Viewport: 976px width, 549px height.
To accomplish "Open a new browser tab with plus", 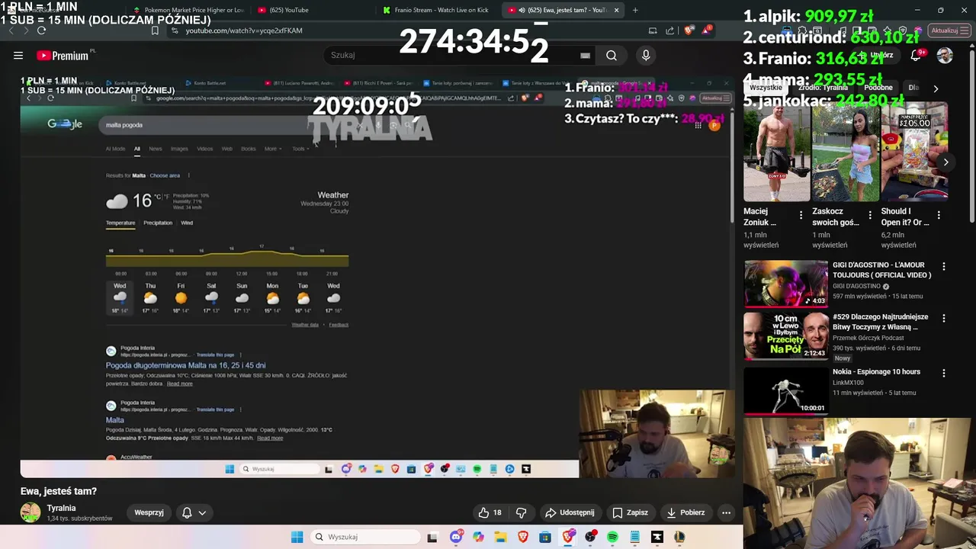I will [x=635, y=10].
